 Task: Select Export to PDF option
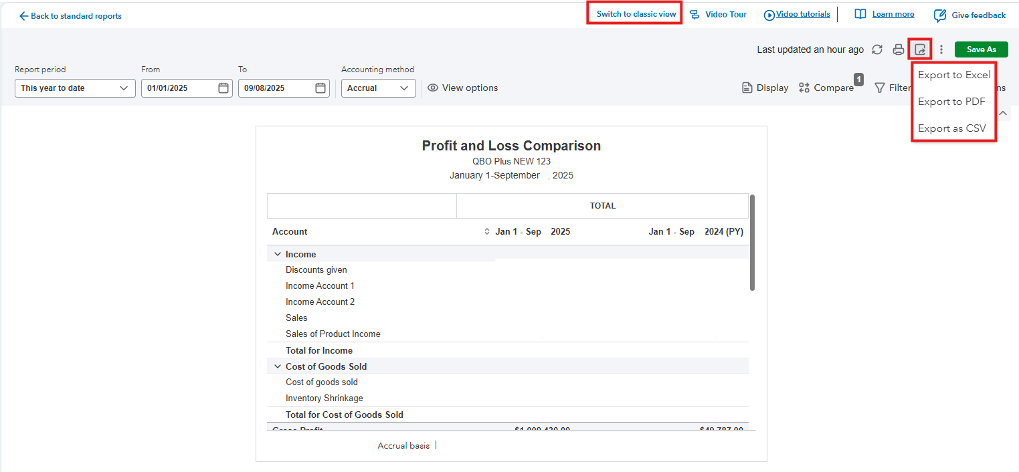951,102
